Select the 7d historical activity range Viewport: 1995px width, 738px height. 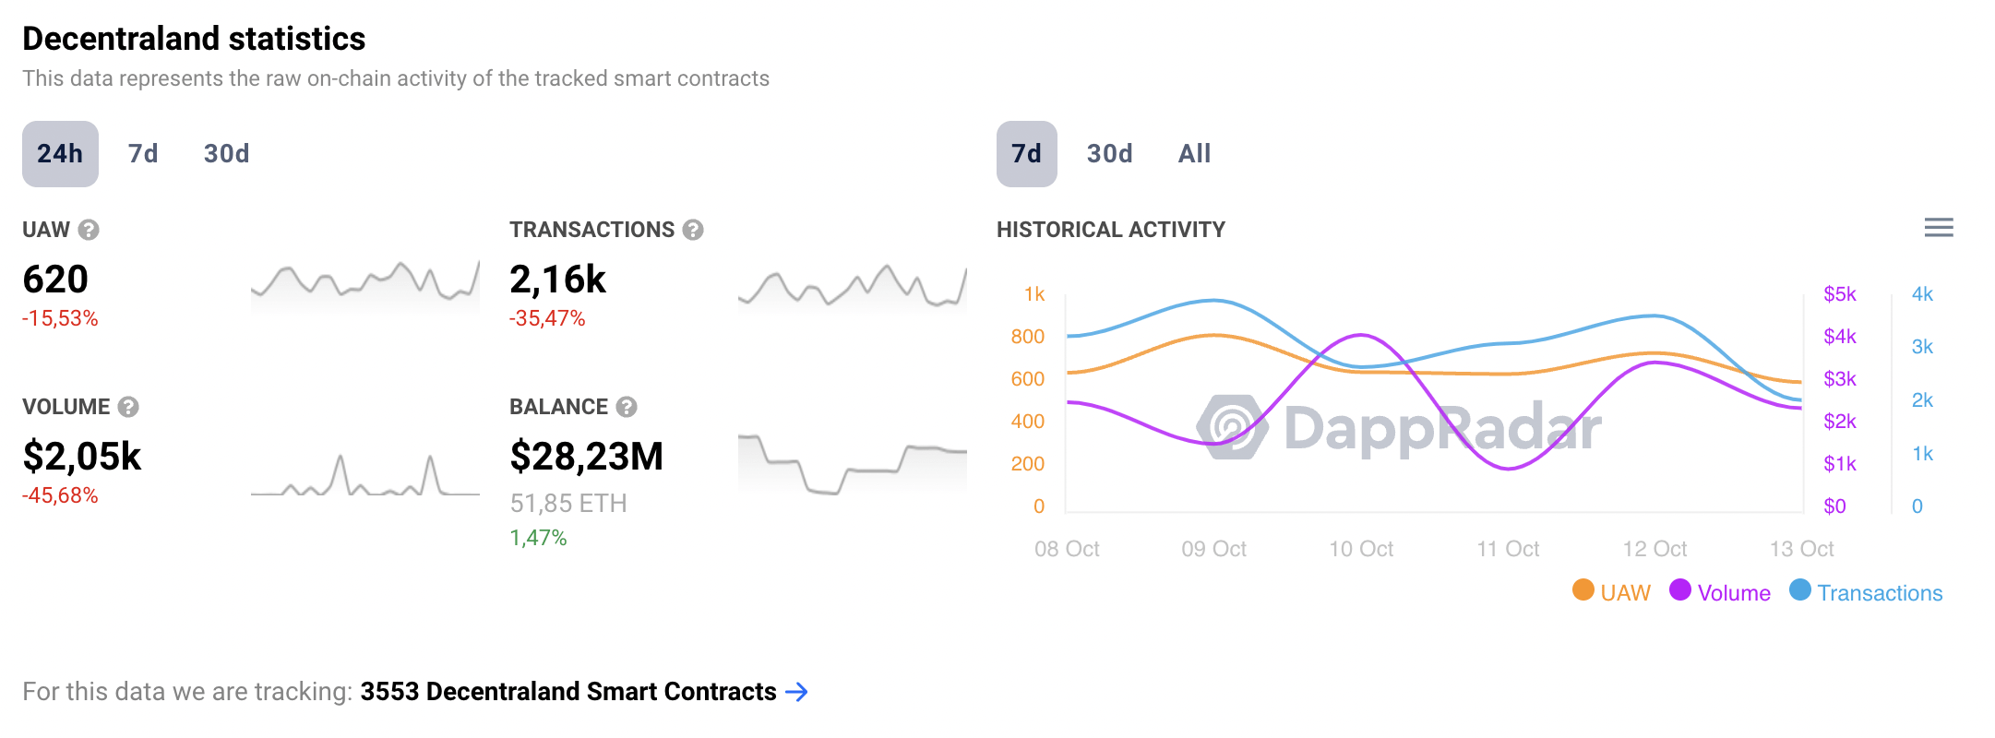[1026, 154]
